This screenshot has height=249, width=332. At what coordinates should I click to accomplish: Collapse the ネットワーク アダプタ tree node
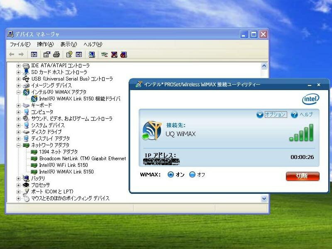pos(18,145)
